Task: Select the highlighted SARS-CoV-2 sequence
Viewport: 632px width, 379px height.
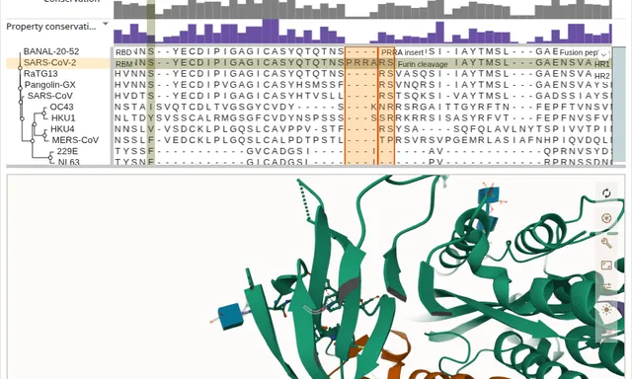Action: [x=50, y=63]
